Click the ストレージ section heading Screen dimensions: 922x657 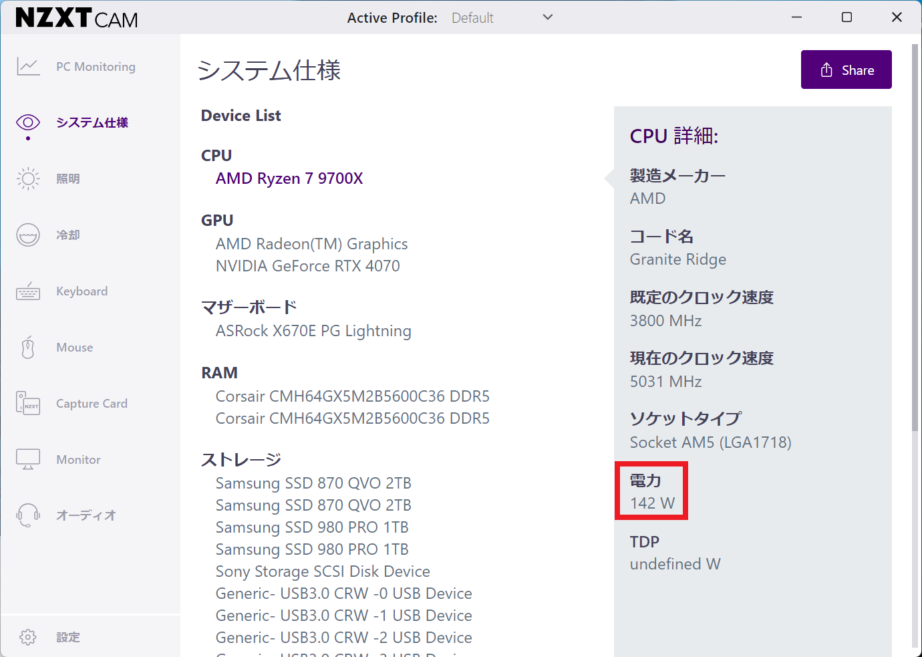241,460
